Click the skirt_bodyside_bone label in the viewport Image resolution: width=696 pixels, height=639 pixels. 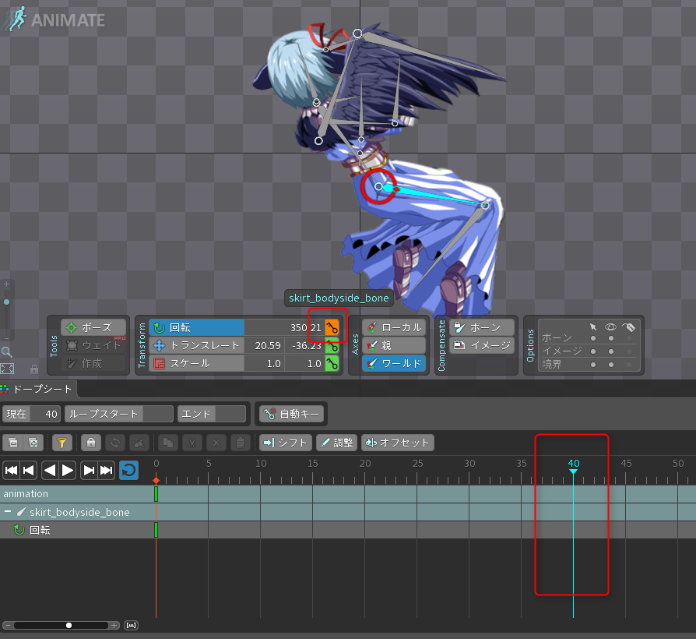[x=339, y=298]
